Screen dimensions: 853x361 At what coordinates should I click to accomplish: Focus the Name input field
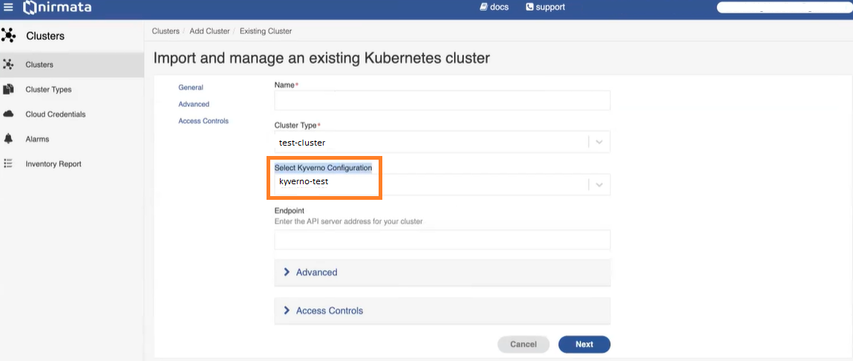pyautogui.click(x=442, y=100)
